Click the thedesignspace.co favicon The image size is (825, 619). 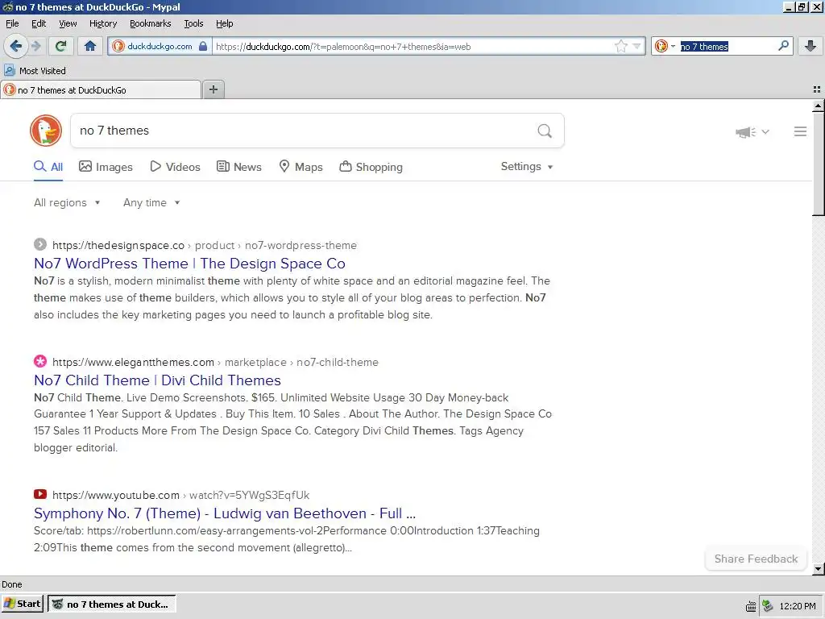[40, 244]
